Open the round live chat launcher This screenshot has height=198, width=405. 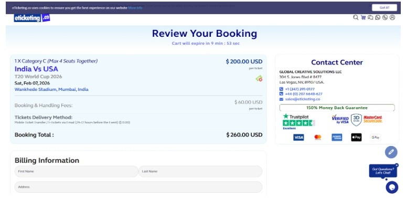pyautogui.click(x=392, y=187)
